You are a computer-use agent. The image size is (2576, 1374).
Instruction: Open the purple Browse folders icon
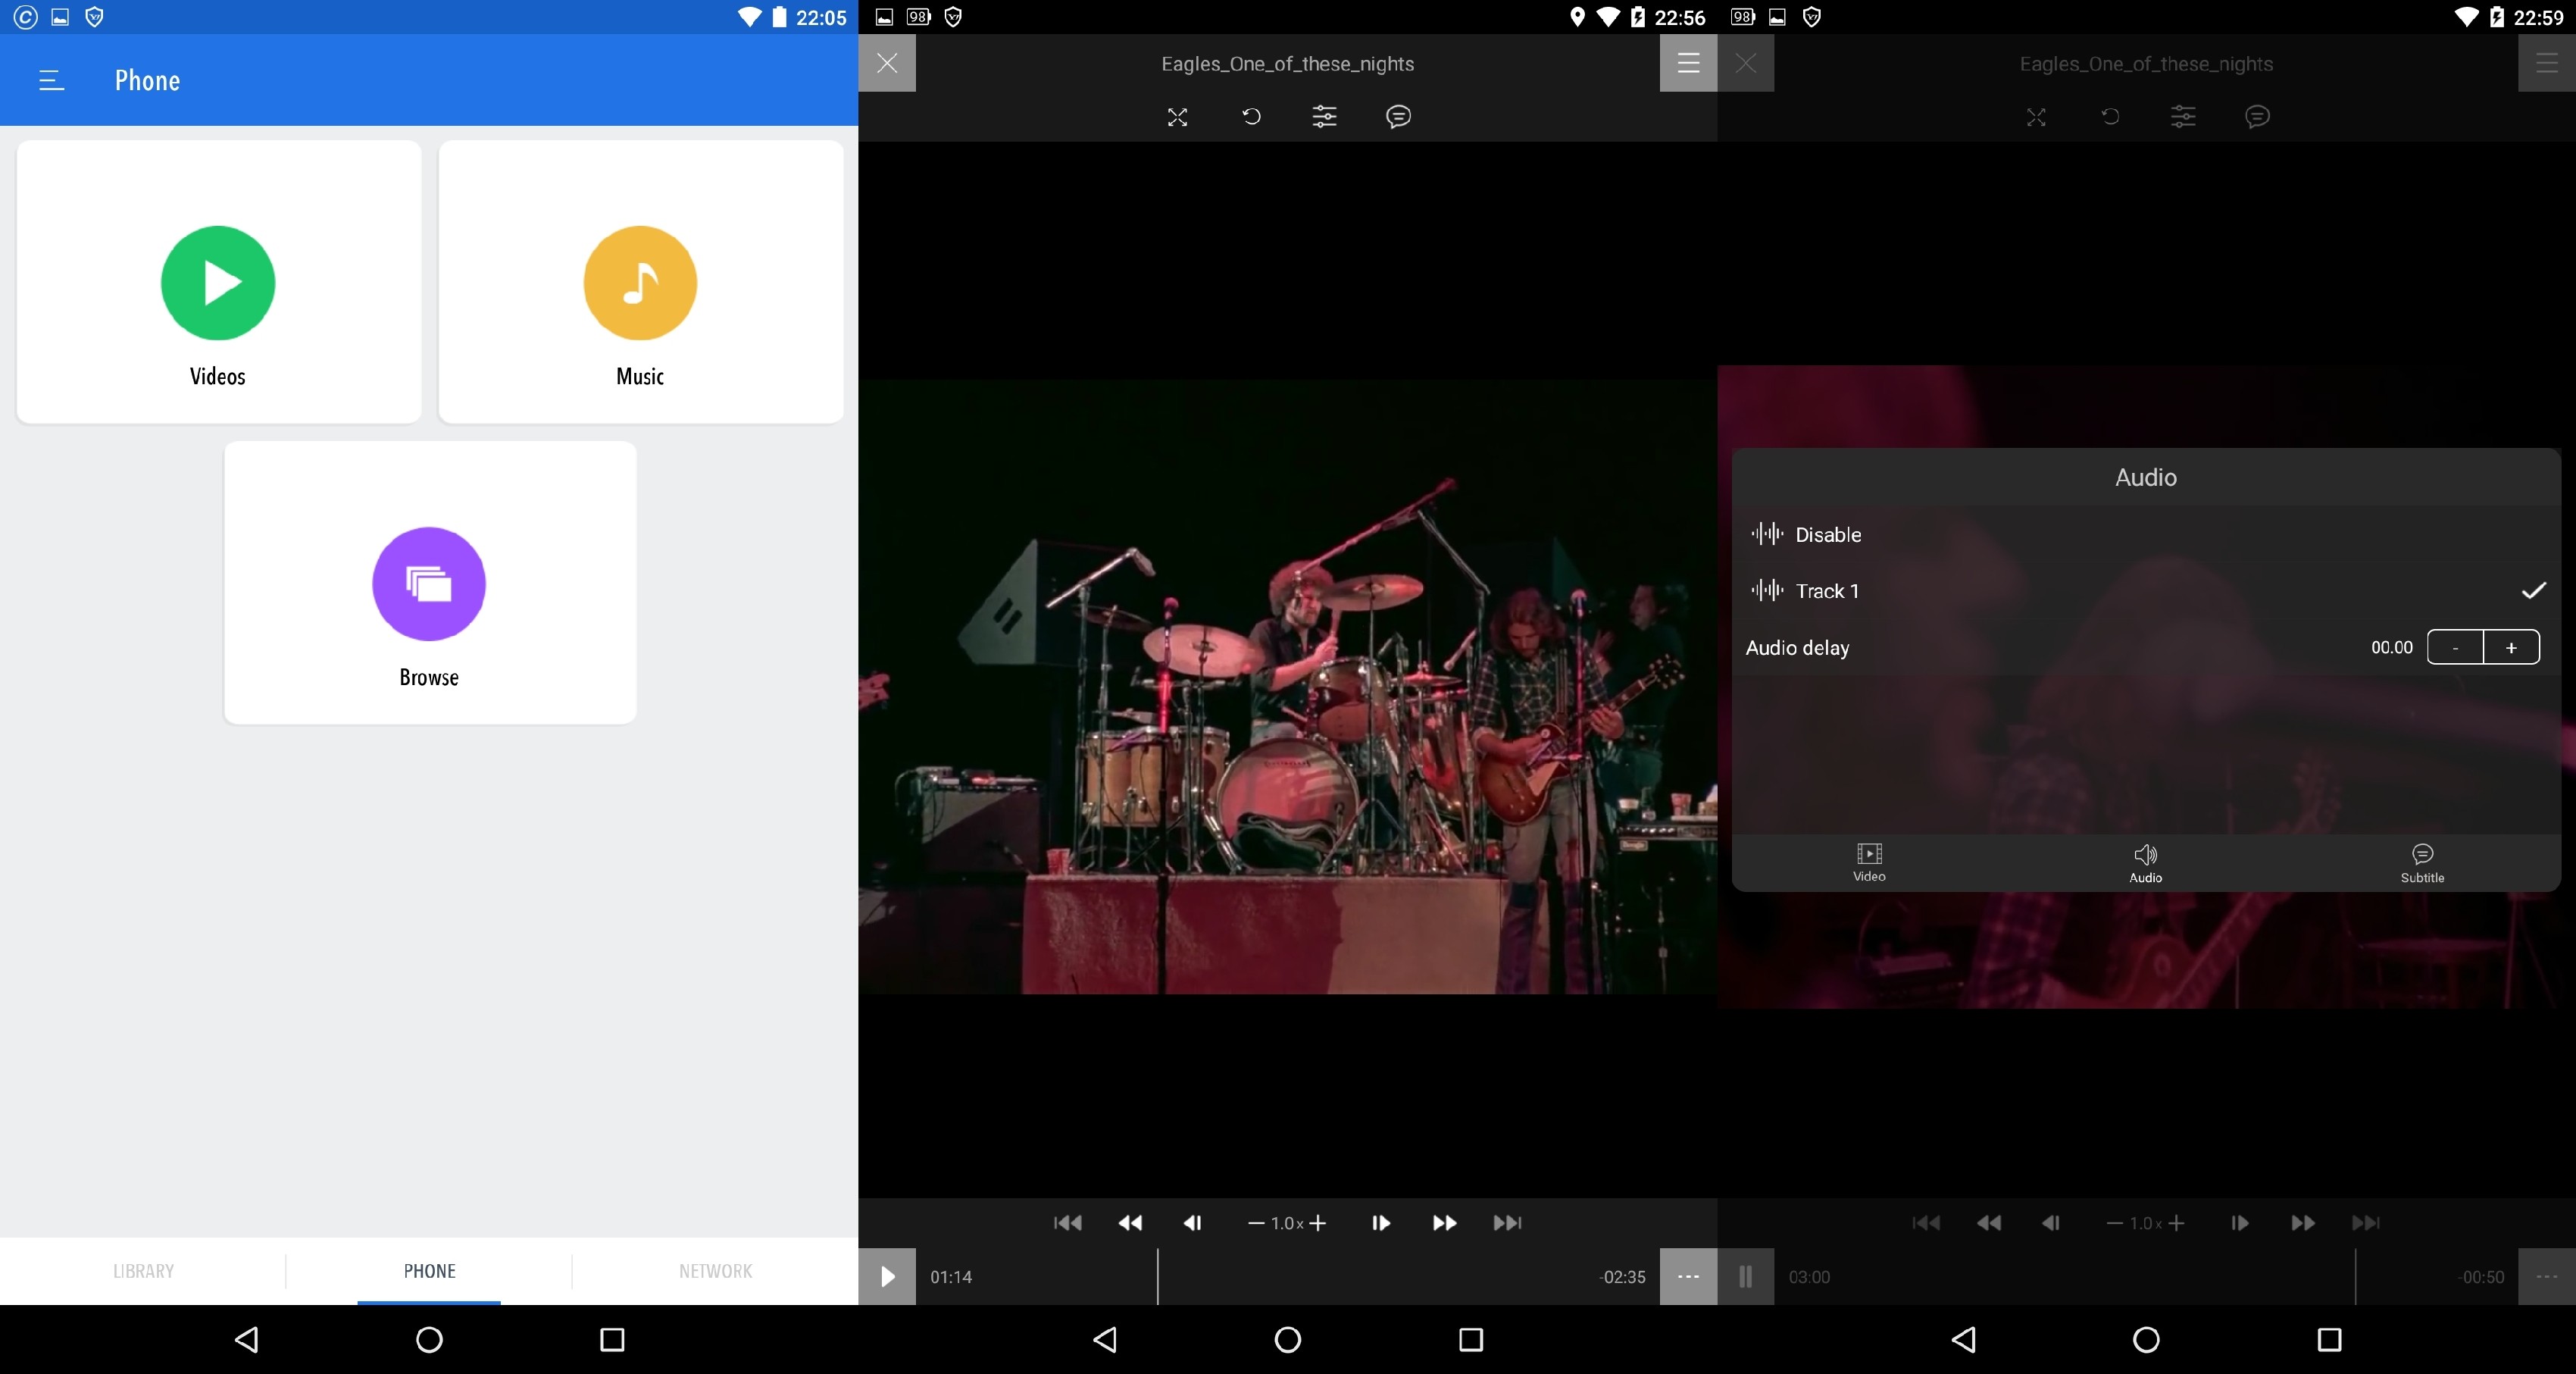(429, 584)
